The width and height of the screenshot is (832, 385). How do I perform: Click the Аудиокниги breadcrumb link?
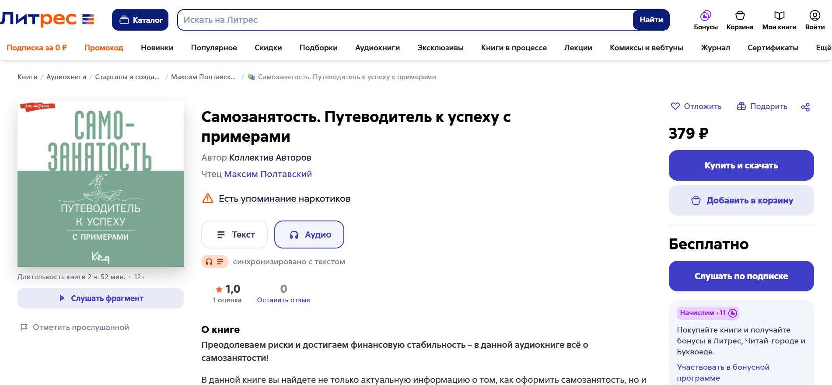coord(66,77)
